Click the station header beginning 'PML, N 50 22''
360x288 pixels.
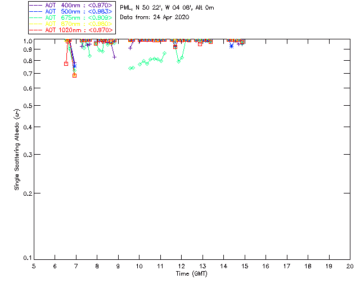(167, 8)
